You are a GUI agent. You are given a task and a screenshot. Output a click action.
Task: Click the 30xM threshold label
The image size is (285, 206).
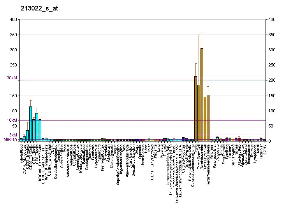(12, 78)
